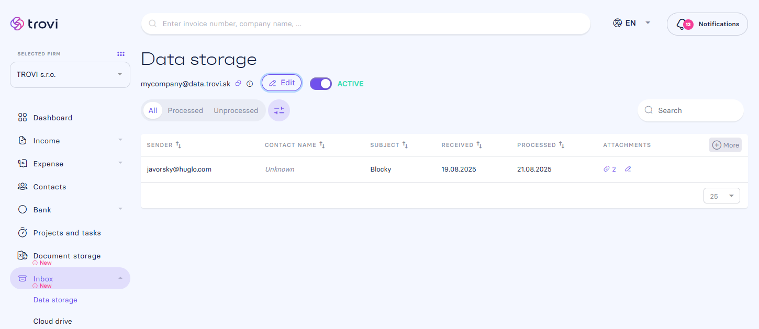Sort table by Received date arrows
This screenshot has height=329, width=759.
479,145
